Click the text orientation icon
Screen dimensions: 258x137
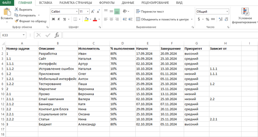(x=125, y=11)
